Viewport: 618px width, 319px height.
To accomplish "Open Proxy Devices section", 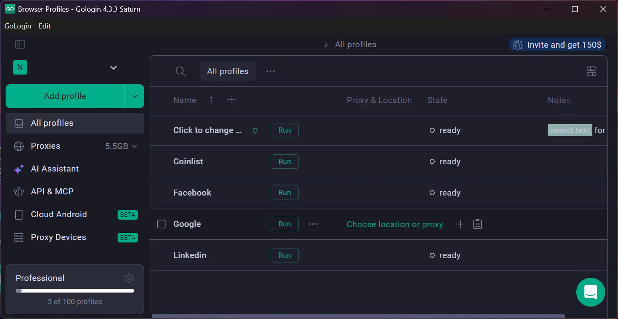I will coord(58,237).
